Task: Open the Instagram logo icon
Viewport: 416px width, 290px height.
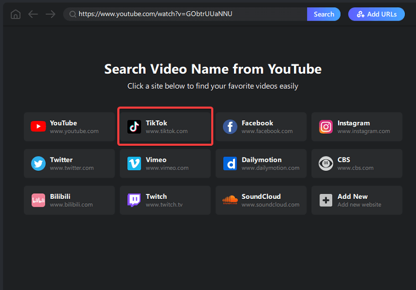Action: tap(326, 127)
